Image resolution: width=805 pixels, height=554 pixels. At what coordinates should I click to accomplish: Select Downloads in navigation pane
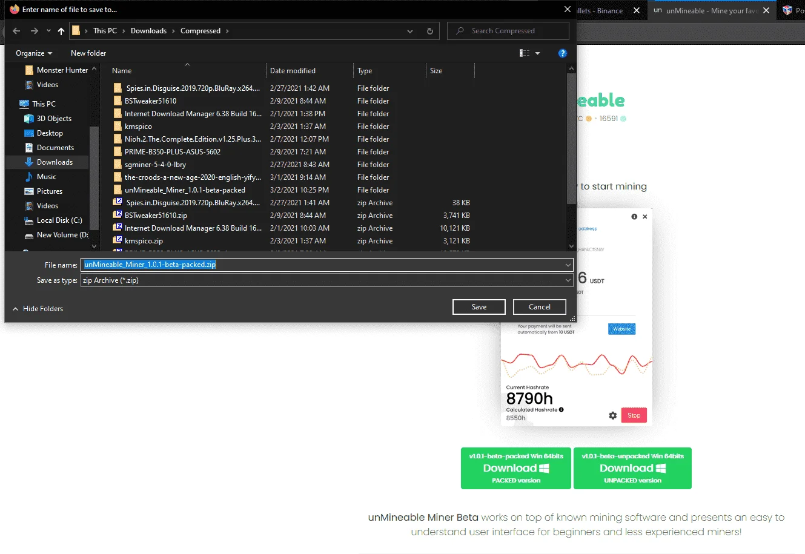coord(48,162)
